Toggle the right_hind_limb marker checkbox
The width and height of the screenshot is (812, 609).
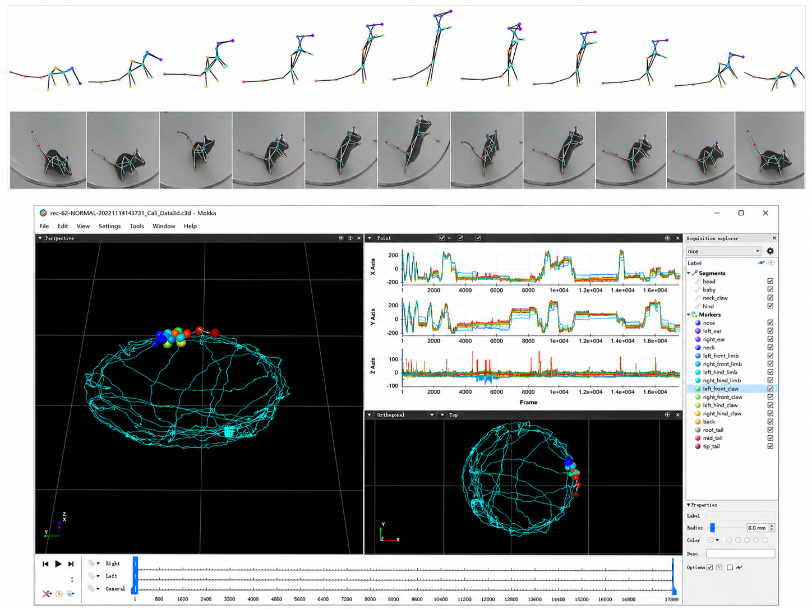pos(771,380)
